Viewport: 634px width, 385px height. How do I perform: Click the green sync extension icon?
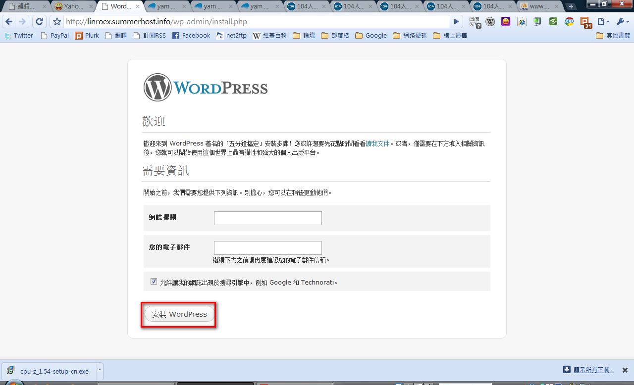coord(553,22)
